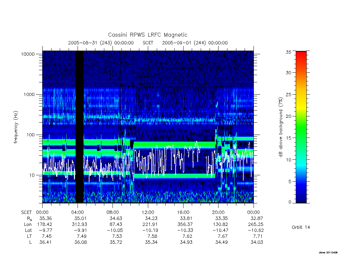Click the local time value 7.67
The width and height of the screenshot is (338, 254).
[223, 236]
